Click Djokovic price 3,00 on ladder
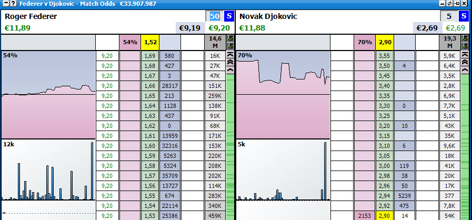 tap(385, 166)
